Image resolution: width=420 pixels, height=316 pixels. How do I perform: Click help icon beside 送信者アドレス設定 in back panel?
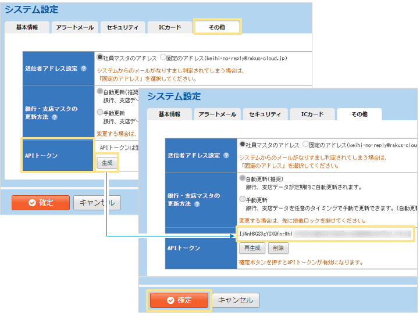coord(84,69)
